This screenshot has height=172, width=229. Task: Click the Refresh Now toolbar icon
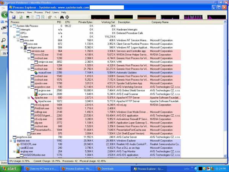point(21,17)
